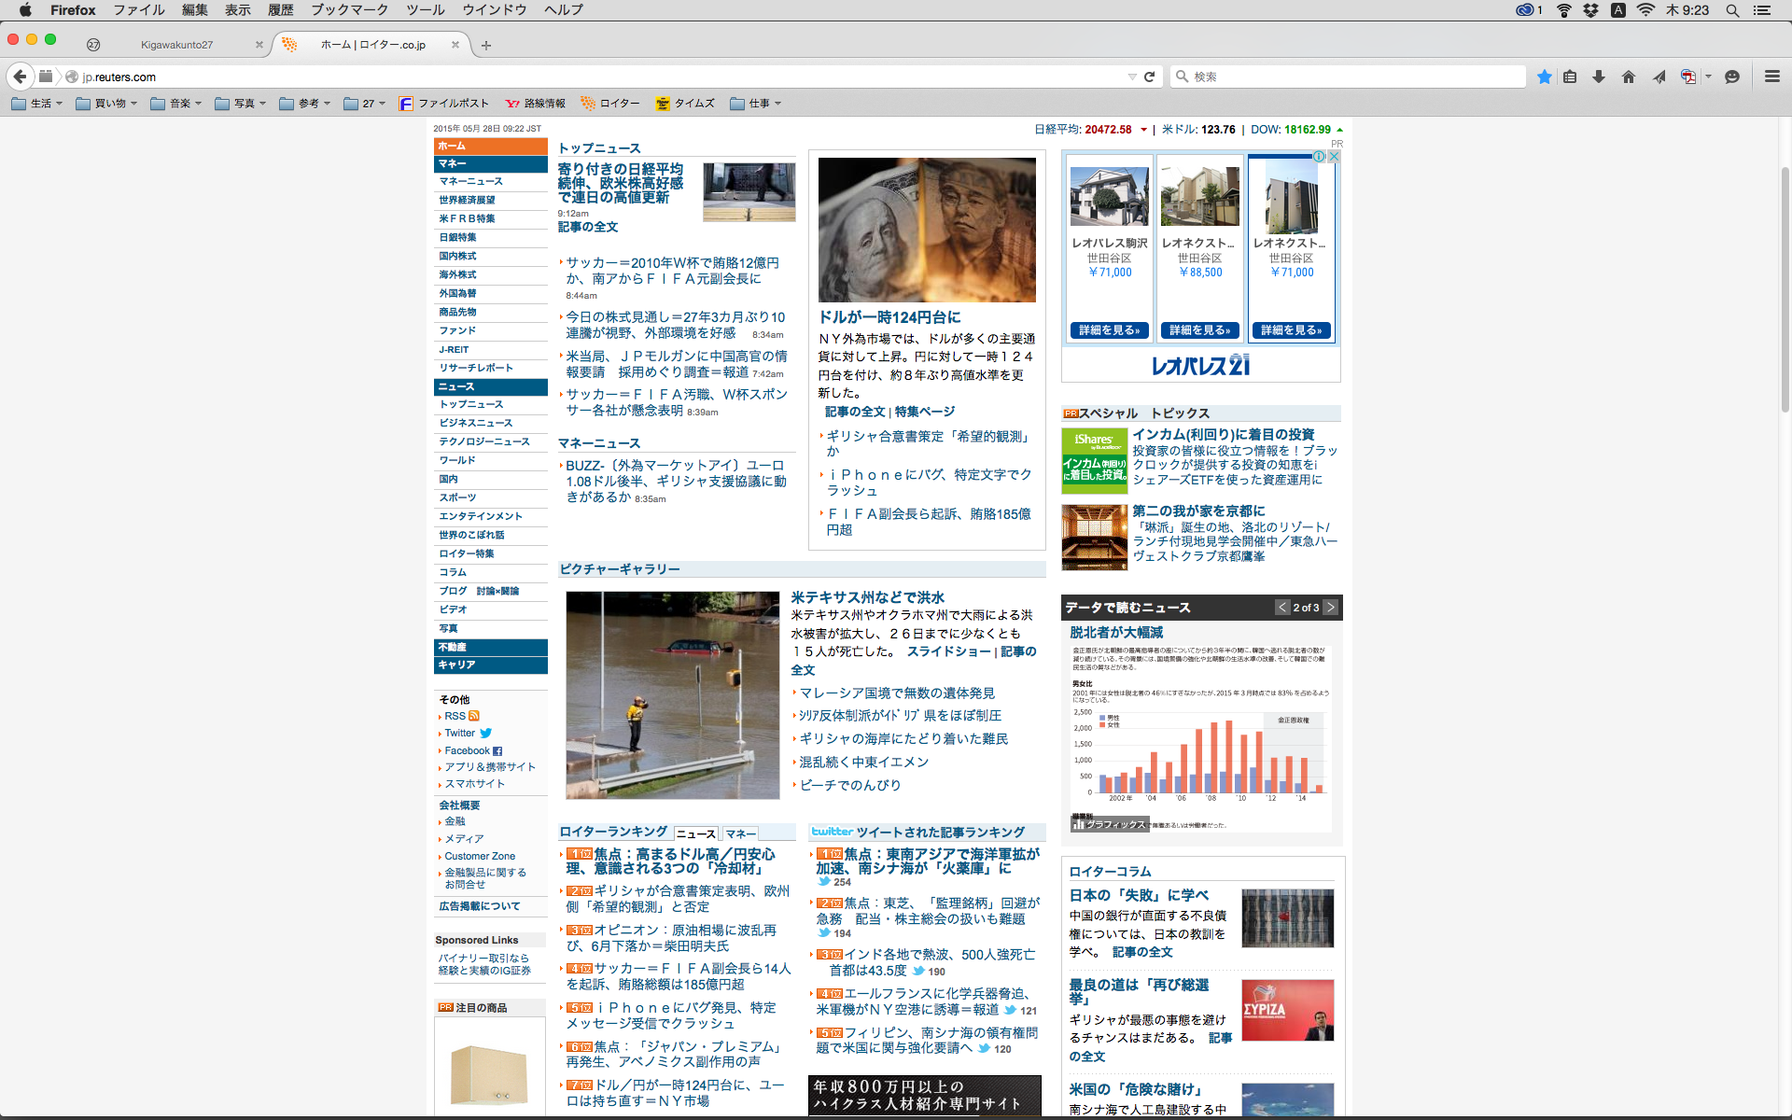Click the blue bookmark star icon

click(x=1544, y=77)
